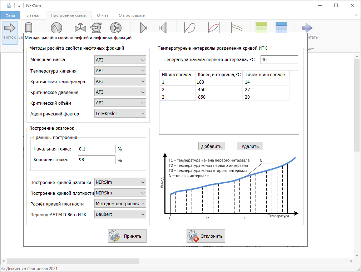This screenshot has height=272, width=361.
Task: Open the Критическое давление dropdown
Action: pyautogui.click(x=120, y=92)
